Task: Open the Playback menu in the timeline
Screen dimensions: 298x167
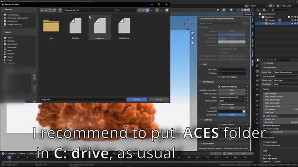Action: click(x=13, y=154)
